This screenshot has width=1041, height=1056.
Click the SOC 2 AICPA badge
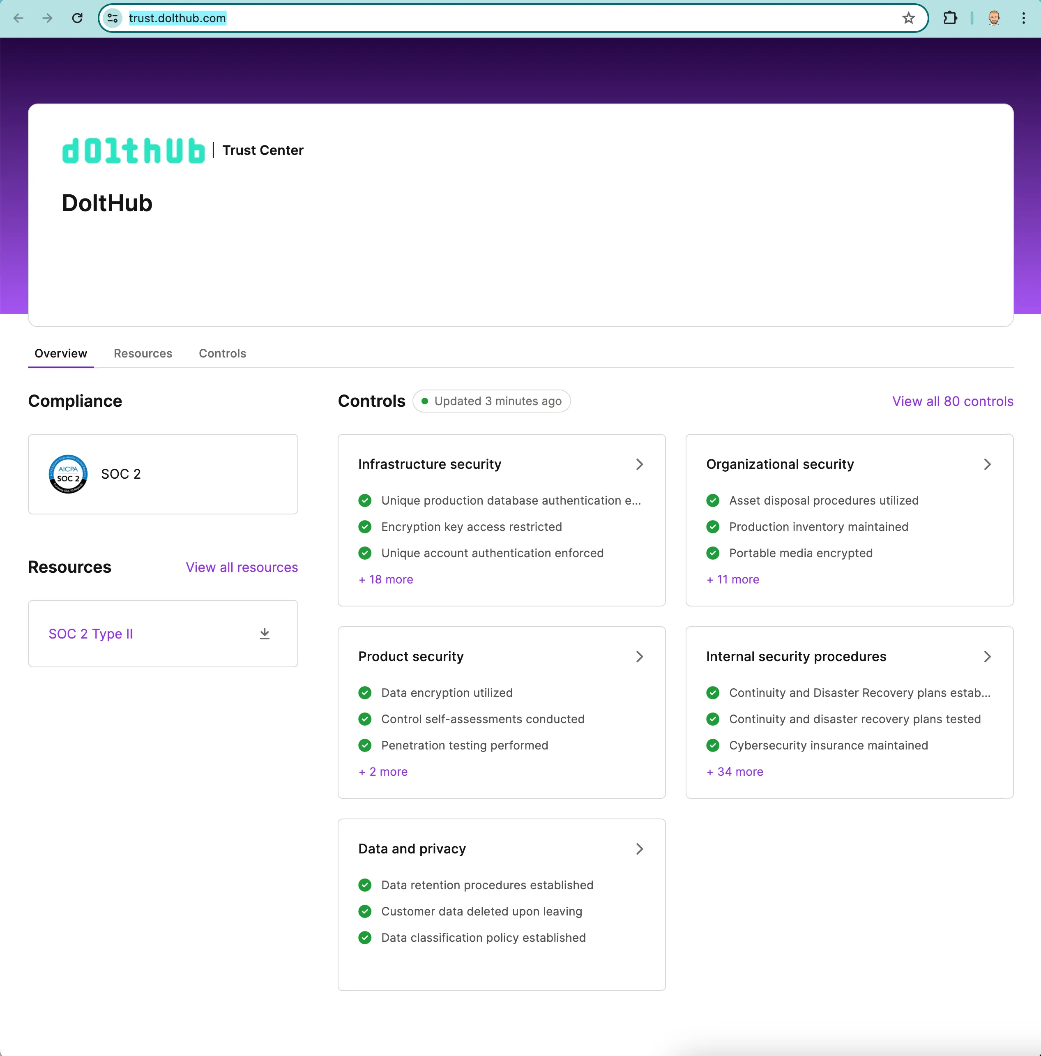tap(68, 473)
